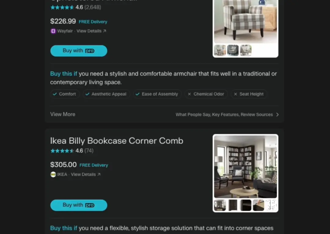Expand View More chevron arrow

point(277,115)
